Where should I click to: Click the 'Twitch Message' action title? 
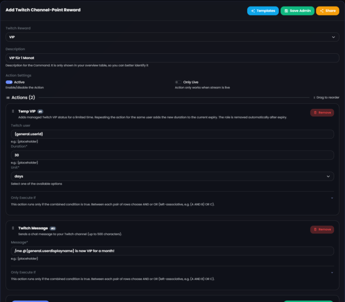coord(33,228)
